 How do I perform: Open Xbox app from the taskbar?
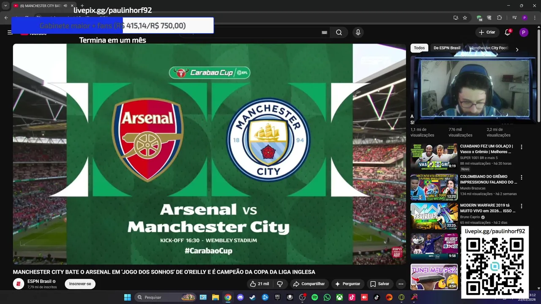339,297
